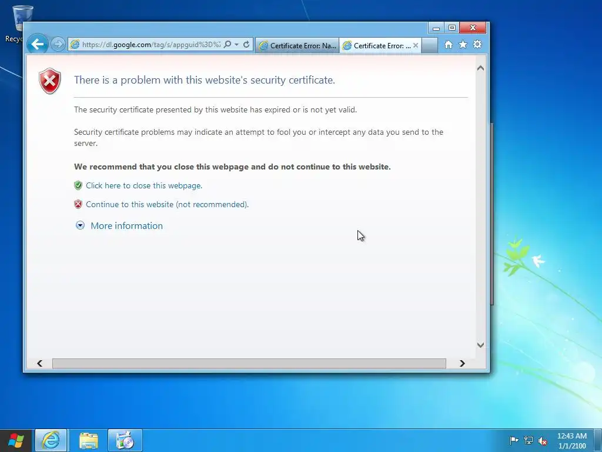Click 'Continue to this website (not recommended)'
The width and height of the screenshot is (602, 452).
[168, 204]
